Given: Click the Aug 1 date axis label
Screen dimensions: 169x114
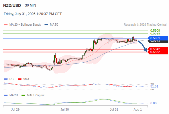Looking at the screenshot, I should point(138,109).
